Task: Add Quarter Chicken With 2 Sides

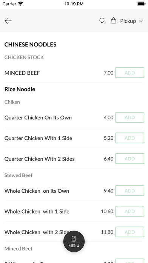Action: tap(130, 159)
